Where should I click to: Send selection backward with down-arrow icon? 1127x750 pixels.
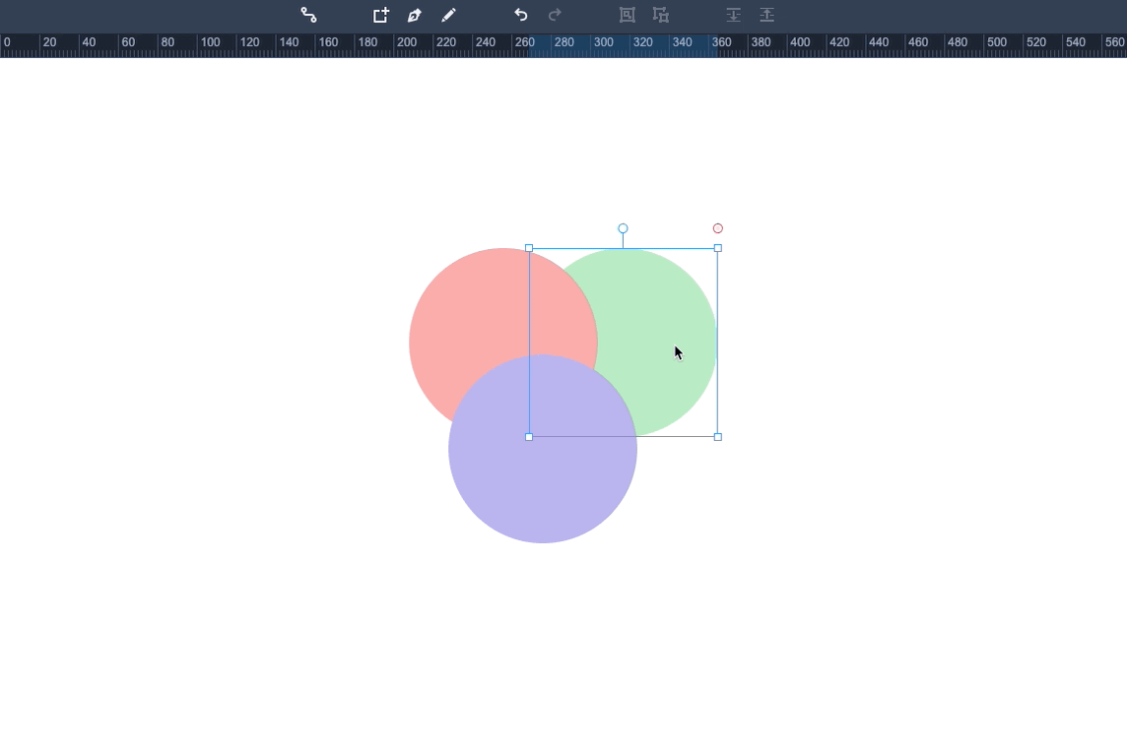pos(733,15)
